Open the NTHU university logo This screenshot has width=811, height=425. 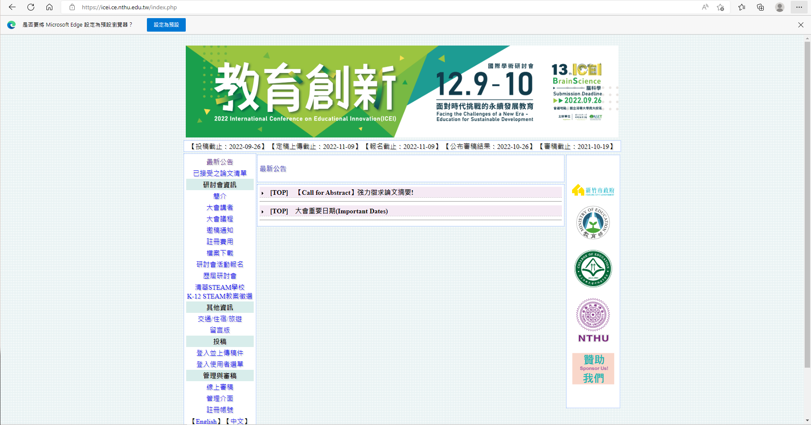(593, 320)
